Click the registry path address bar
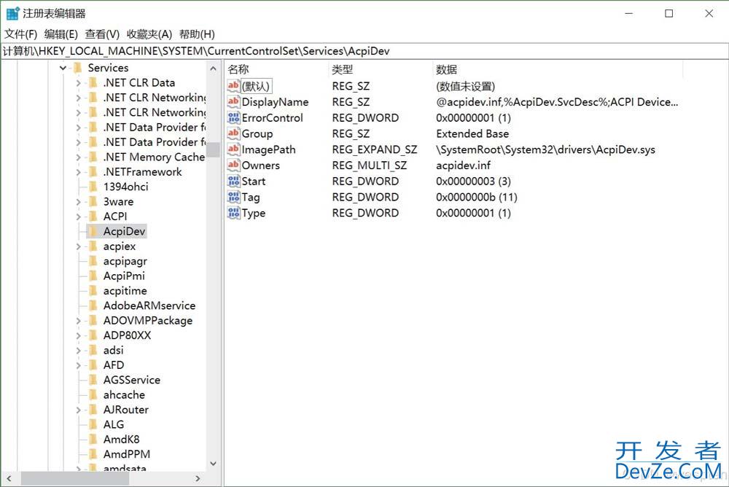 [x=364, y=51]
